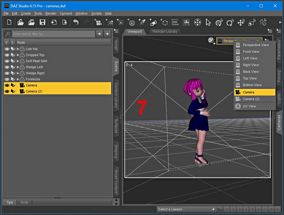Expand the Soft Pleat Skirt node
The height and width of the screenshot is (215, 284).
(x=18, y=61)
